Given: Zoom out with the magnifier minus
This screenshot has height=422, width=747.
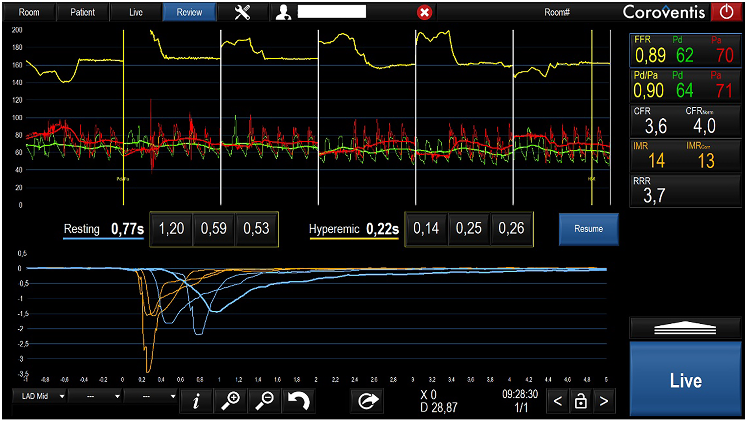Looking at the screenshot, I should [265, 401].
